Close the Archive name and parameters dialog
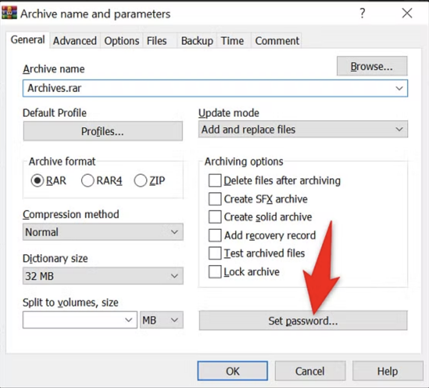429x388 pixels. (x=407, y=13)
